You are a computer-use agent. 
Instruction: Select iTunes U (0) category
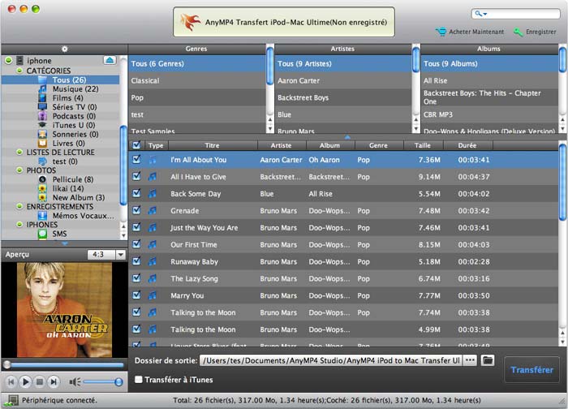(x=74, y=125)
